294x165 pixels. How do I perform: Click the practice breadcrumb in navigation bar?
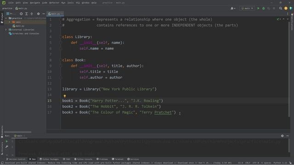tap(7, 8)
